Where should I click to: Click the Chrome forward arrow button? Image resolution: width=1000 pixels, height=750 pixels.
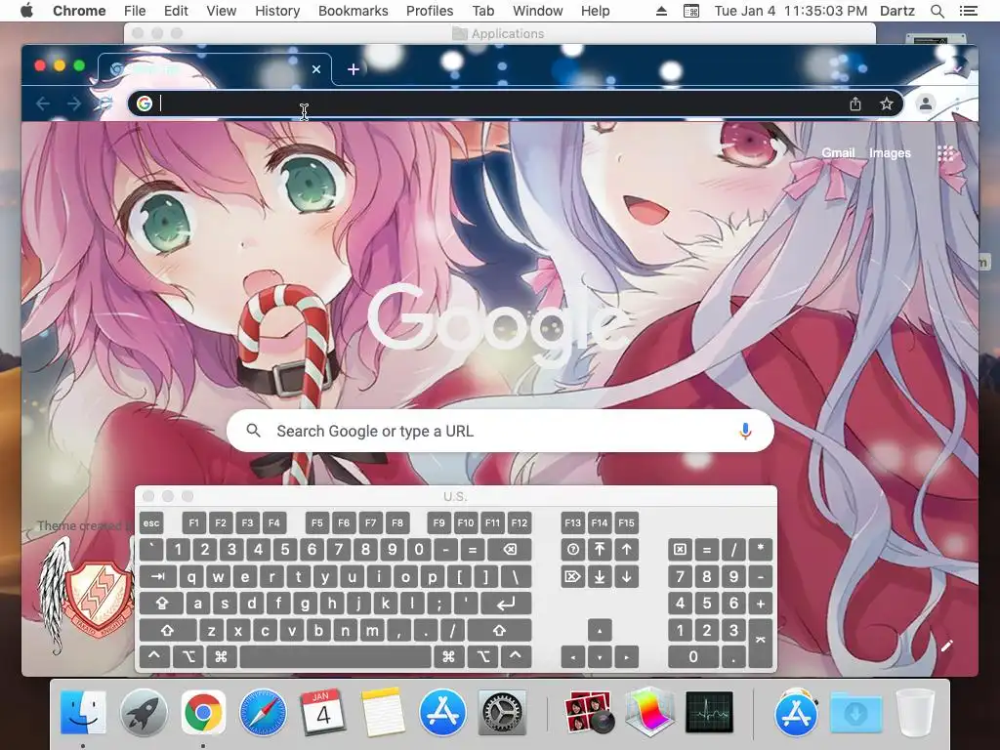(74, 104)
